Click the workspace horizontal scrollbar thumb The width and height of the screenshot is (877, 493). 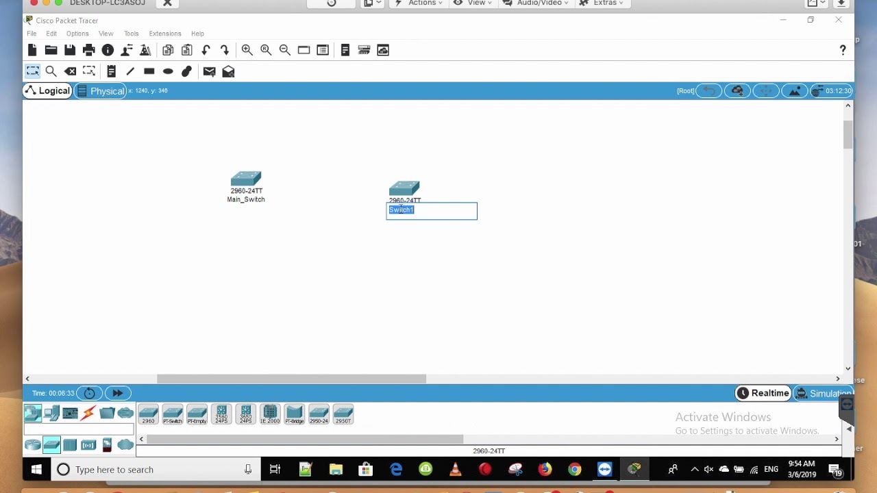(291, 379)
